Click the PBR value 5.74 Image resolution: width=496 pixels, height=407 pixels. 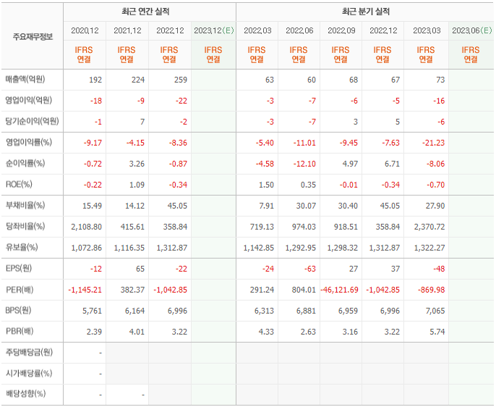pyautogui.click(x=437, y=332)
